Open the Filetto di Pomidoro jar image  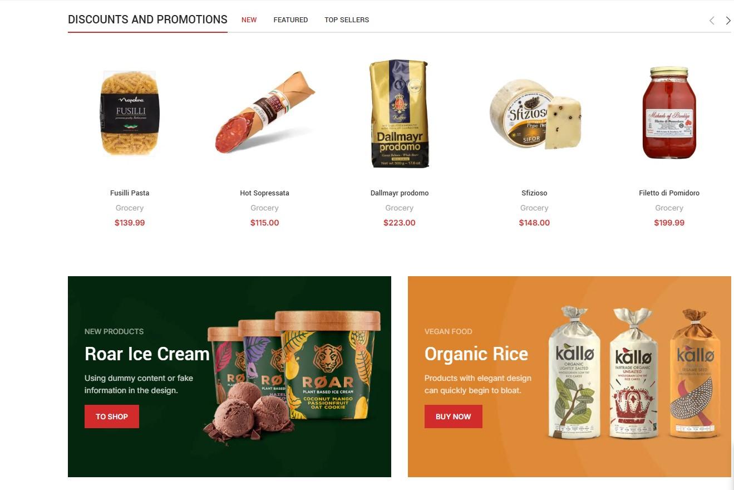point(669,113)
